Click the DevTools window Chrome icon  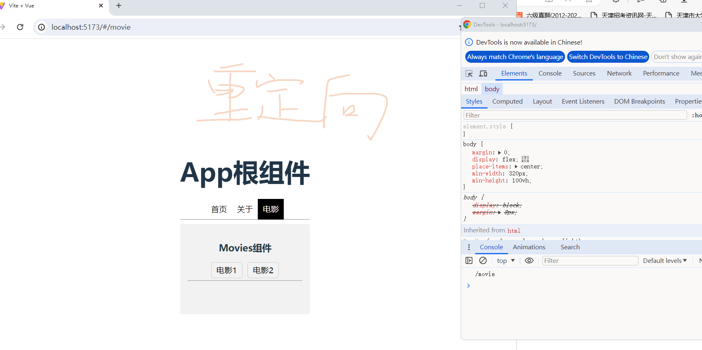(x=467, y=24)
